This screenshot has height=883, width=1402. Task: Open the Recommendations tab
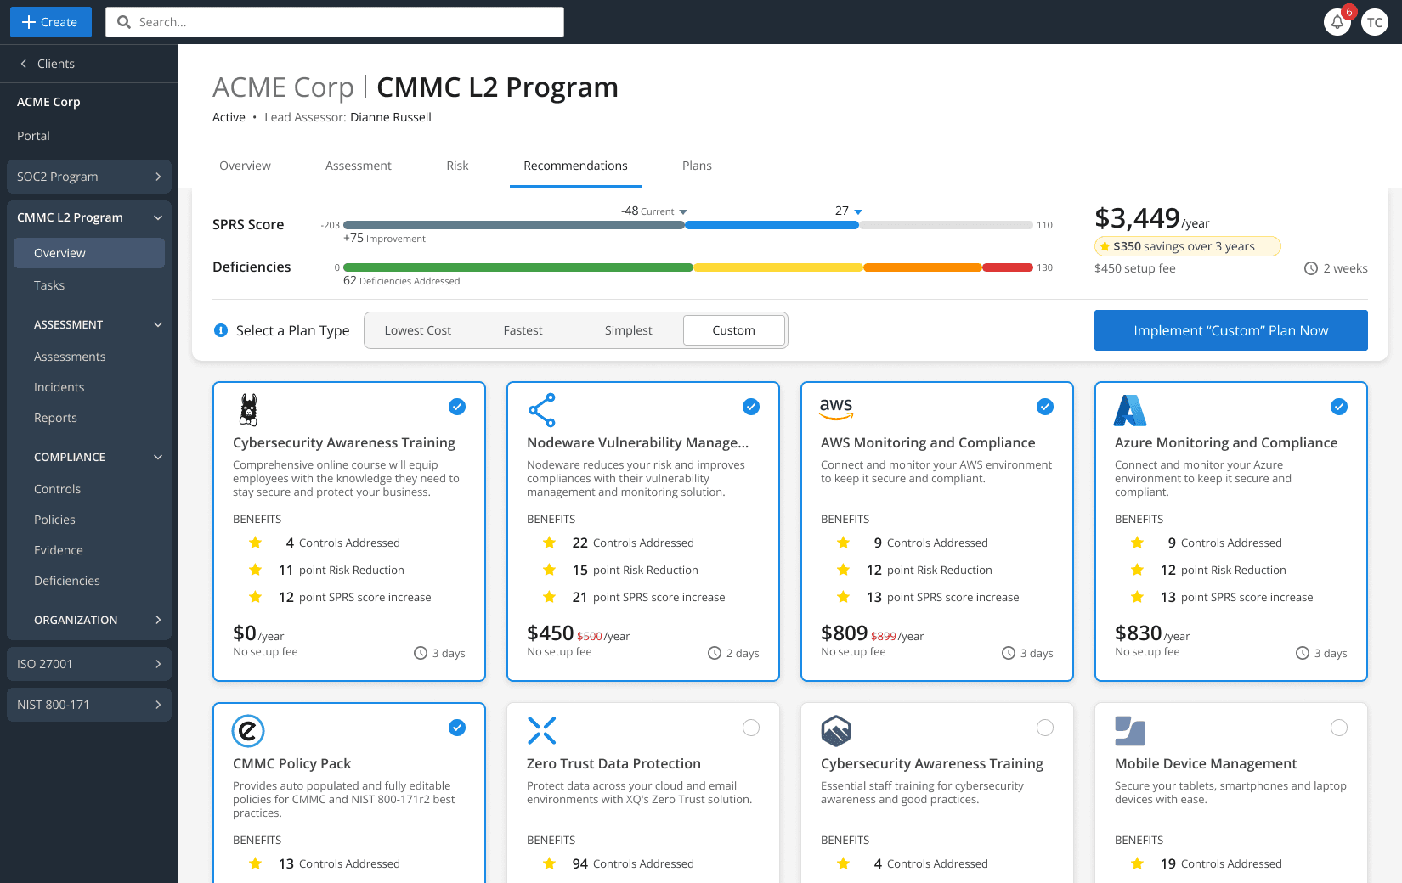pyautogui.click(x=575, y=166)
